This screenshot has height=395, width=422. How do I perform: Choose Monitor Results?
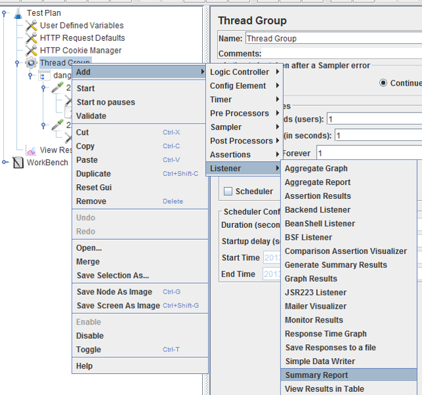coord(349,320)
